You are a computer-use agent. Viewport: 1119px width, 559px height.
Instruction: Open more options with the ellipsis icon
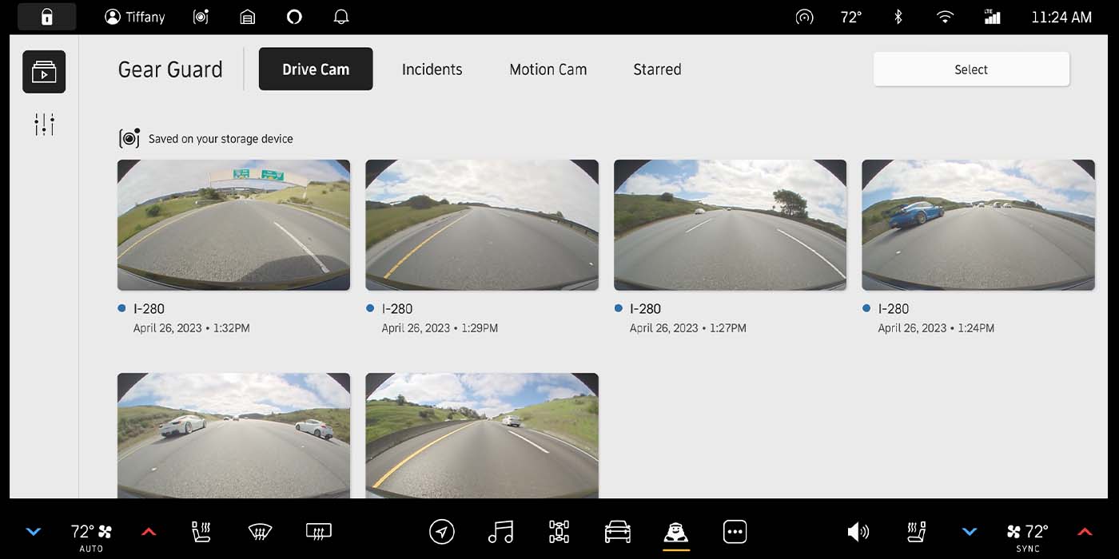(x=735, y=531)
